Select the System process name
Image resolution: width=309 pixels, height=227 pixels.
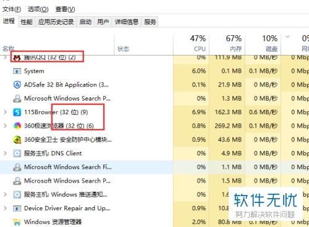coord(34,71)
